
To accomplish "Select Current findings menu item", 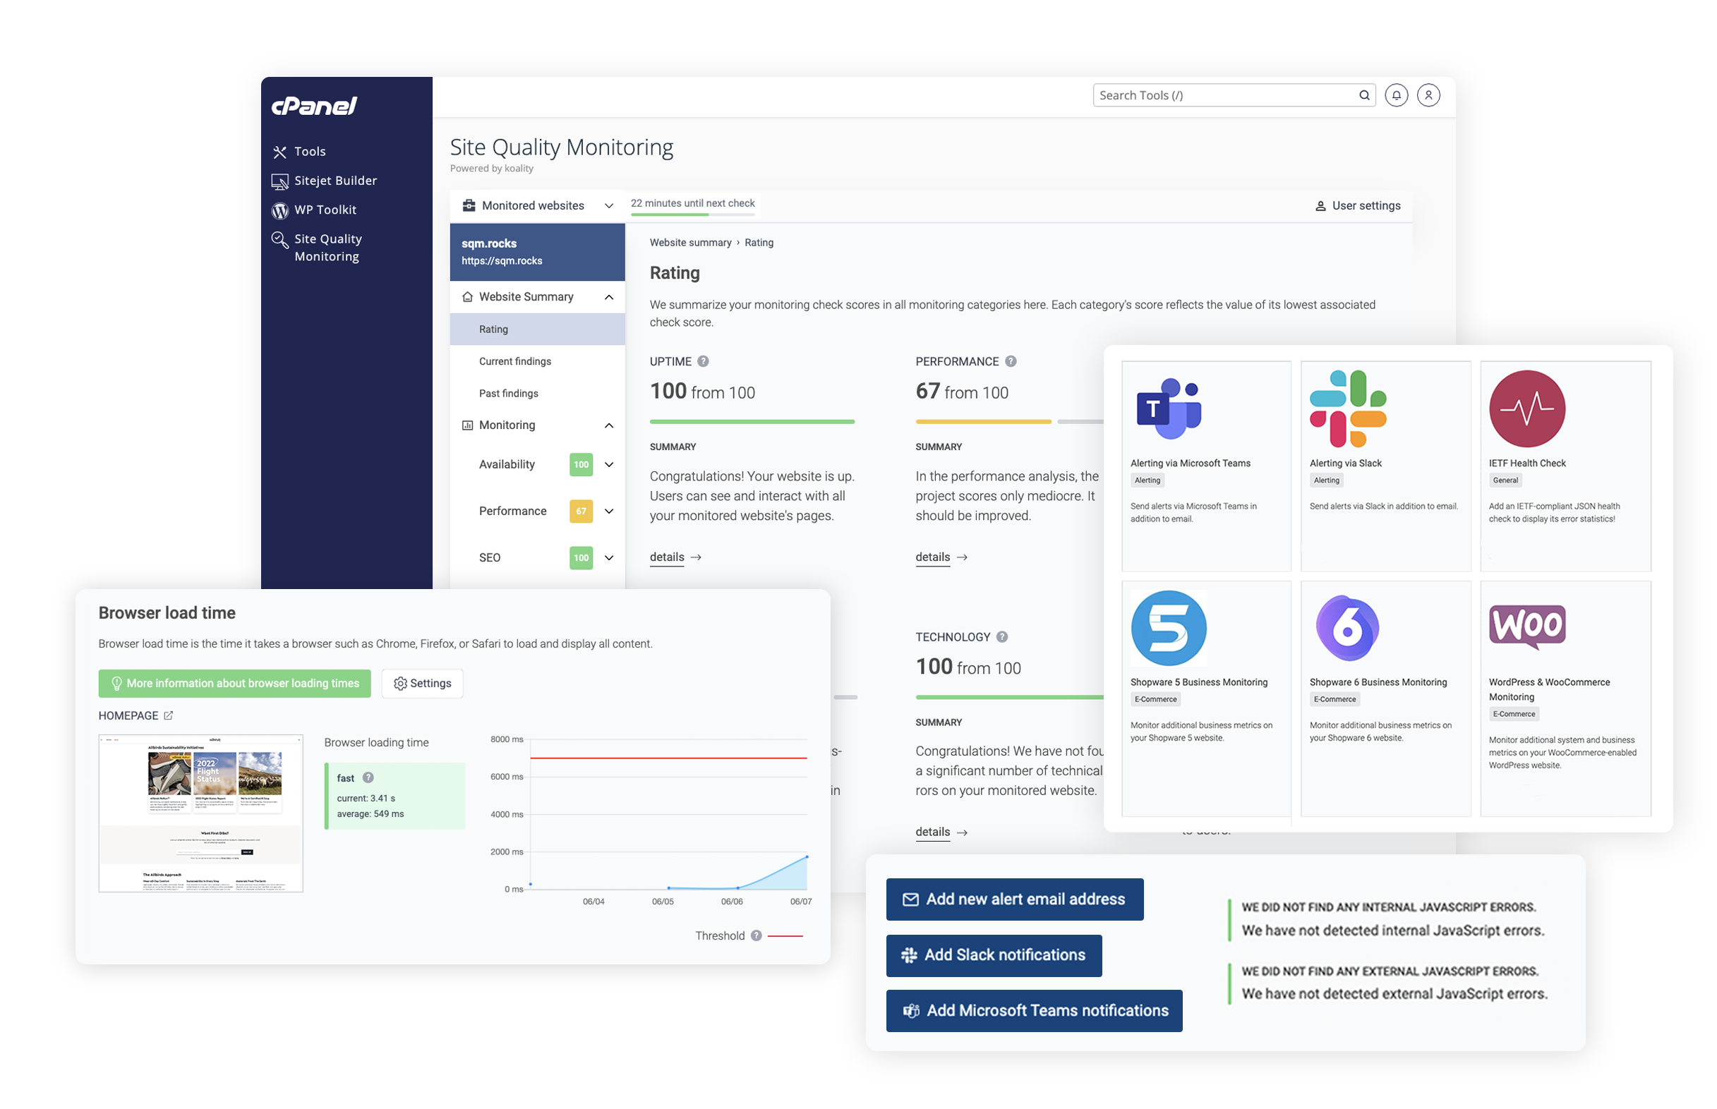I will tap(514, 360).
